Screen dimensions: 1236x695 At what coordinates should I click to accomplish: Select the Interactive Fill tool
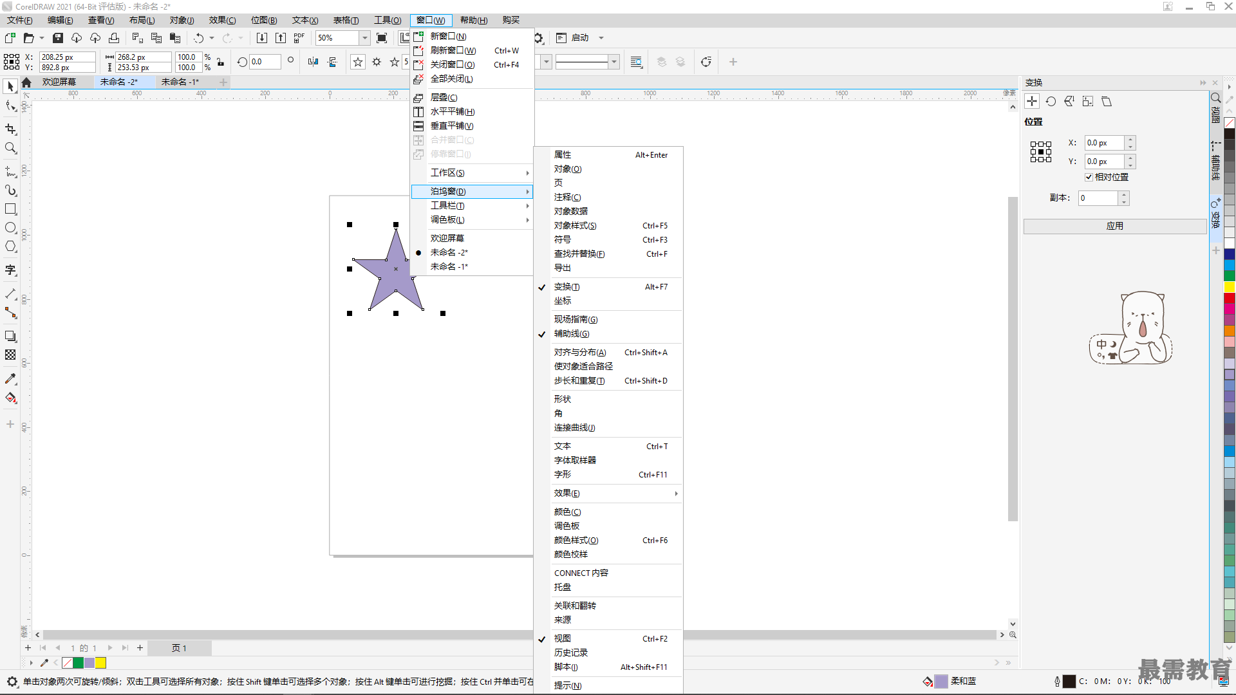point(10,398)
